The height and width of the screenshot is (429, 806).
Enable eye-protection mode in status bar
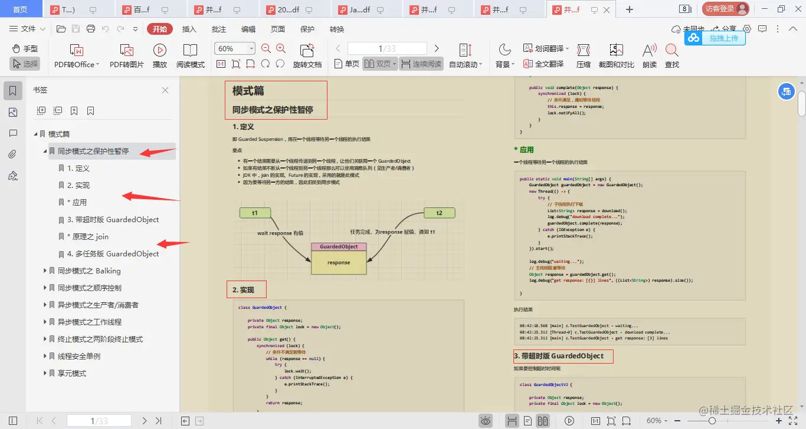(x=486, y=420)
